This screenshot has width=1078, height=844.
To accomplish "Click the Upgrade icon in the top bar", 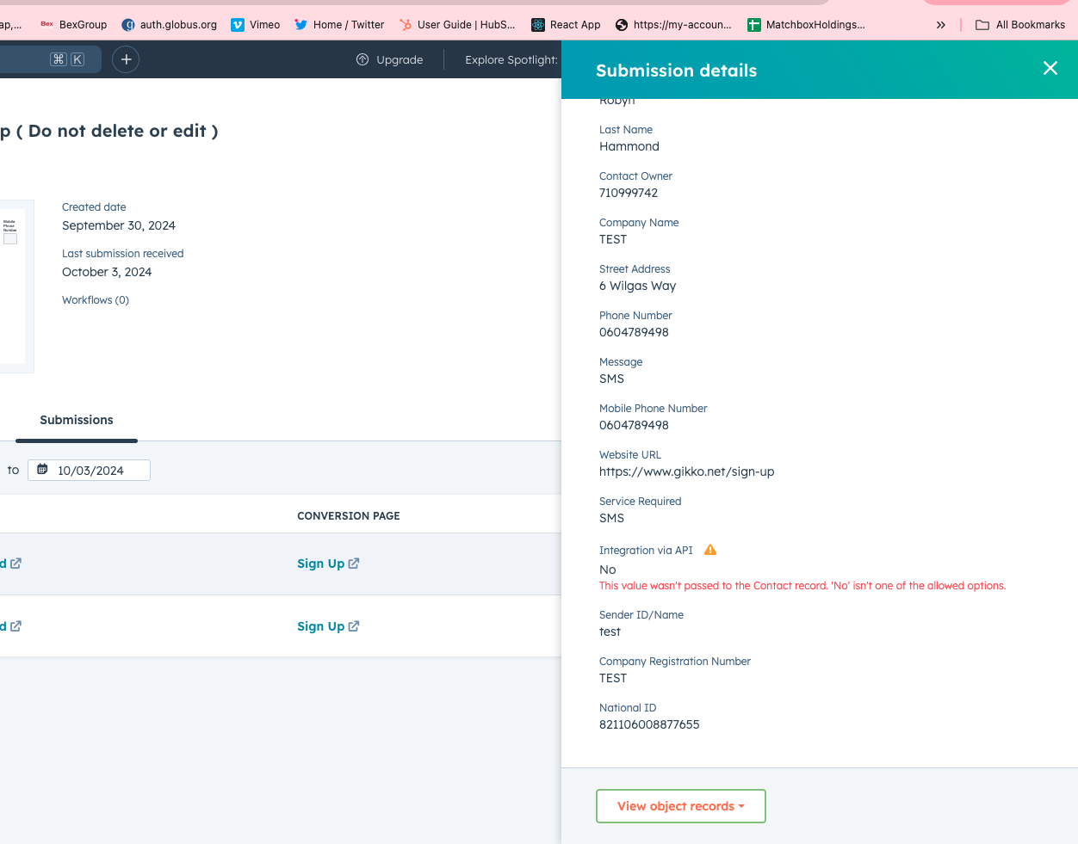I will (362, 59).
